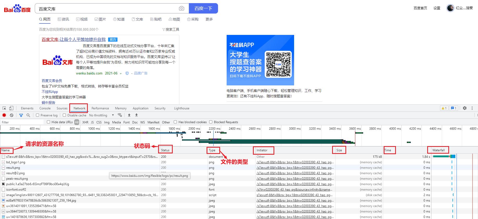Open the DevTools three-dot customize menu
478x219 pixels.
coord(472,108)
